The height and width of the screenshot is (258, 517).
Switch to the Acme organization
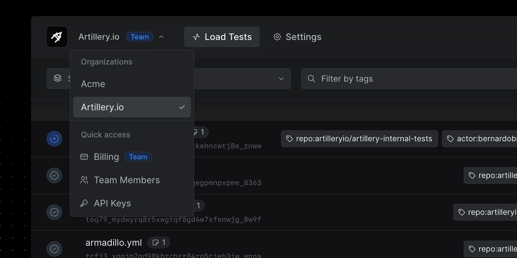coord(132,84)
